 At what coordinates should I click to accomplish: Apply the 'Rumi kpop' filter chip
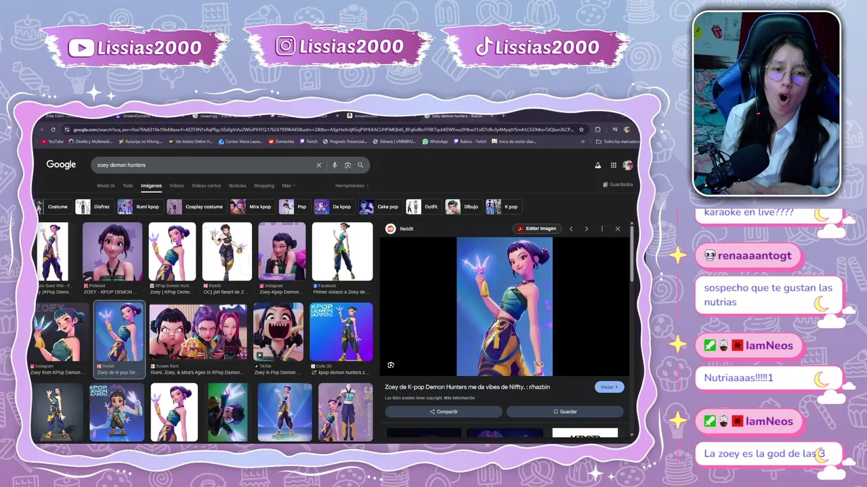tap(140, 207)
